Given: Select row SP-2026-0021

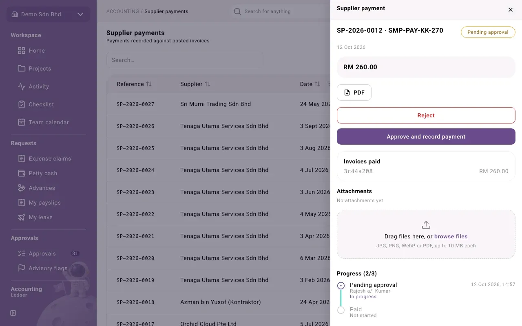Looking at the screenshot, I should point(219,236).
